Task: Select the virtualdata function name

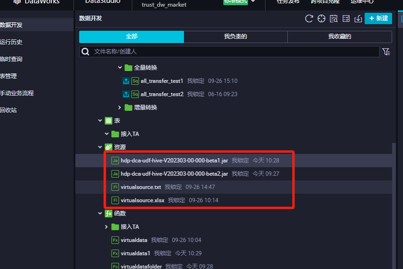Action: point(134,240)
